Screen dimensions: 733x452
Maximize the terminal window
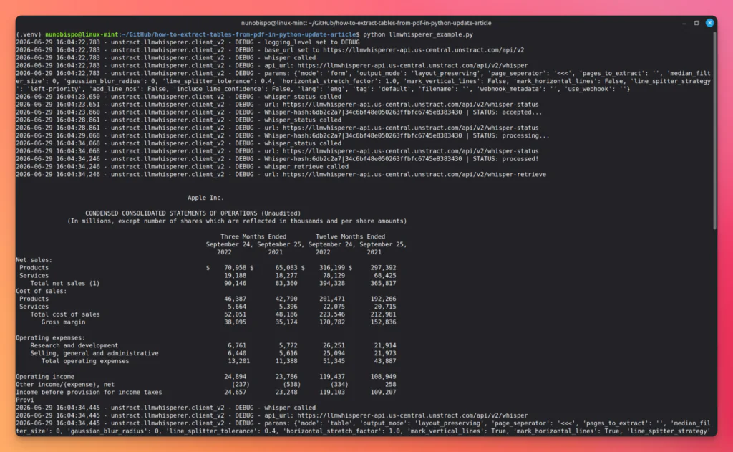[x=696, y=23]
